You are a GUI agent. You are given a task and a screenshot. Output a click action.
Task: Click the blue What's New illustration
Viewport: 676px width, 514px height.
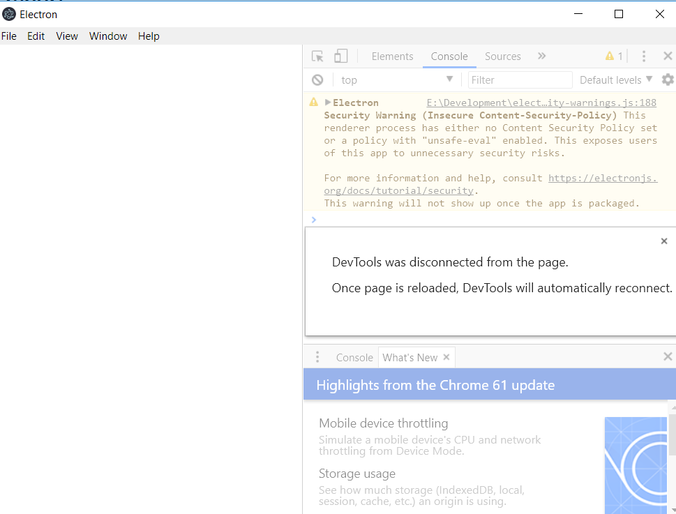(x=636, y=465)
